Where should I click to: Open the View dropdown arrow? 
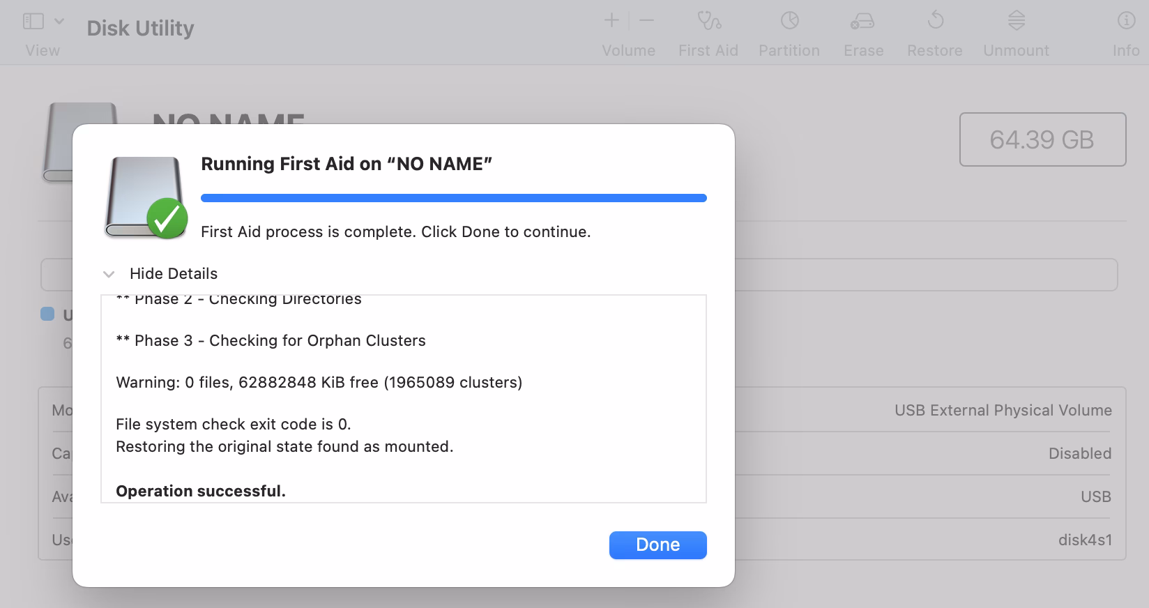tap(59, 22)
